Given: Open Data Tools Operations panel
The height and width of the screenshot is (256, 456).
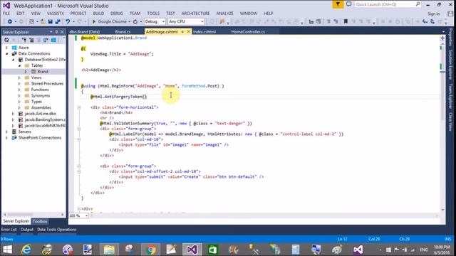Looking at the screenshot, I should (57, 229).
